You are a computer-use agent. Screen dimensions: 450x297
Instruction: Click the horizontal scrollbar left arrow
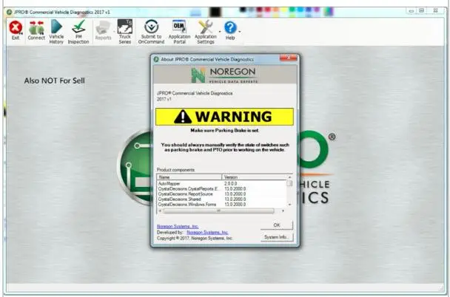(x=160, y=211)
